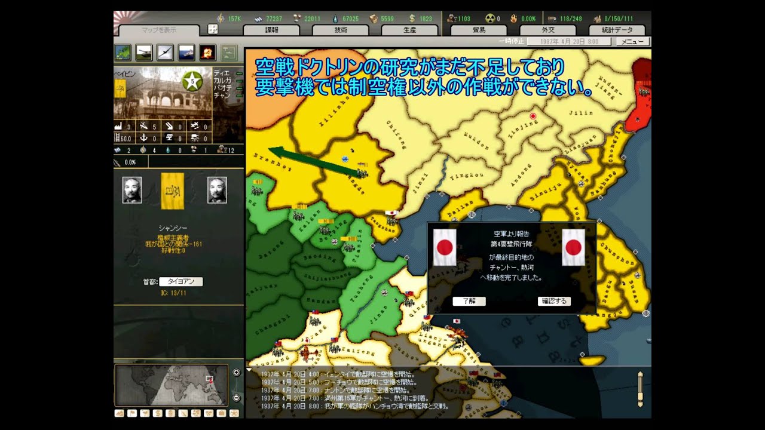Click the anchor naval base icon
Screen dimensions: 765x430
point(144,137)
